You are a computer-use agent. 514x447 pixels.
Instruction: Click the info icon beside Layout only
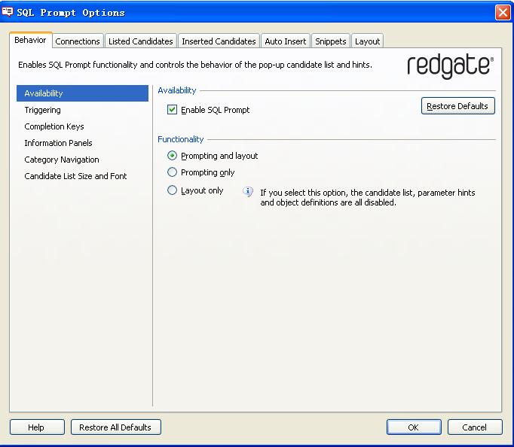[248, 191]
